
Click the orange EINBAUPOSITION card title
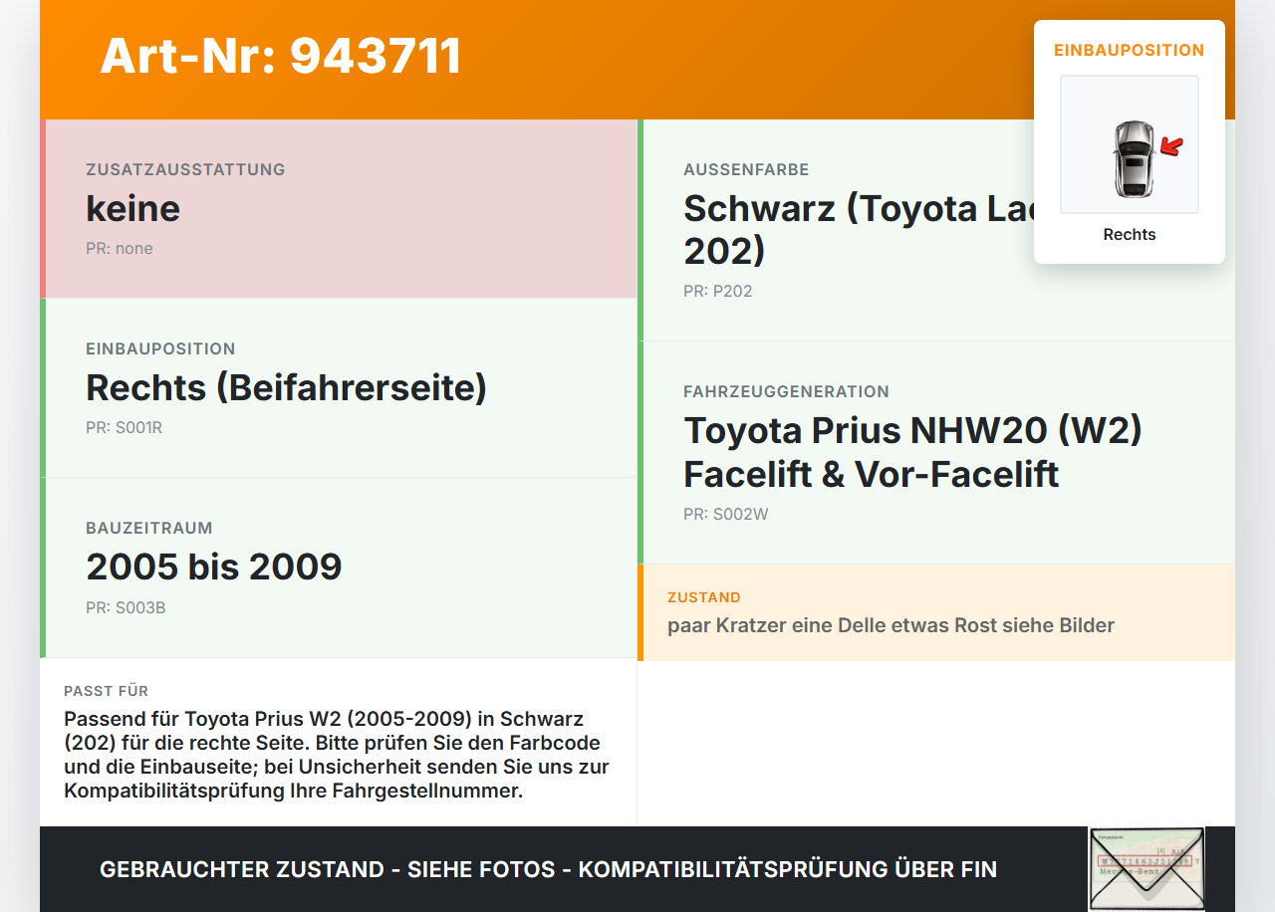point(1130,50)
